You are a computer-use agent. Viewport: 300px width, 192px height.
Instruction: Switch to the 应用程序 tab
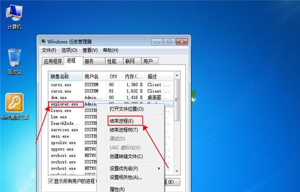coord(53,61)
